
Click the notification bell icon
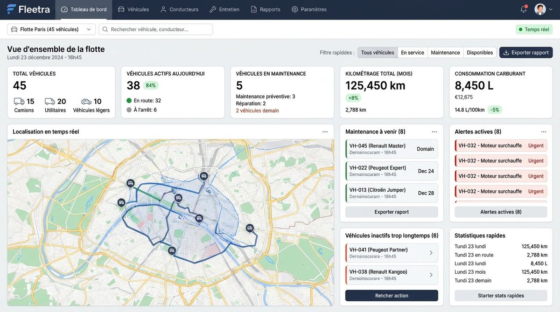pos(524,9)
